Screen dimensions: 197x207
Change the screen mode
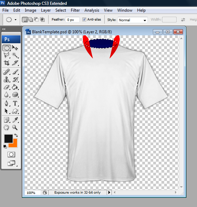pyautogui.click(x=11, y=163)
